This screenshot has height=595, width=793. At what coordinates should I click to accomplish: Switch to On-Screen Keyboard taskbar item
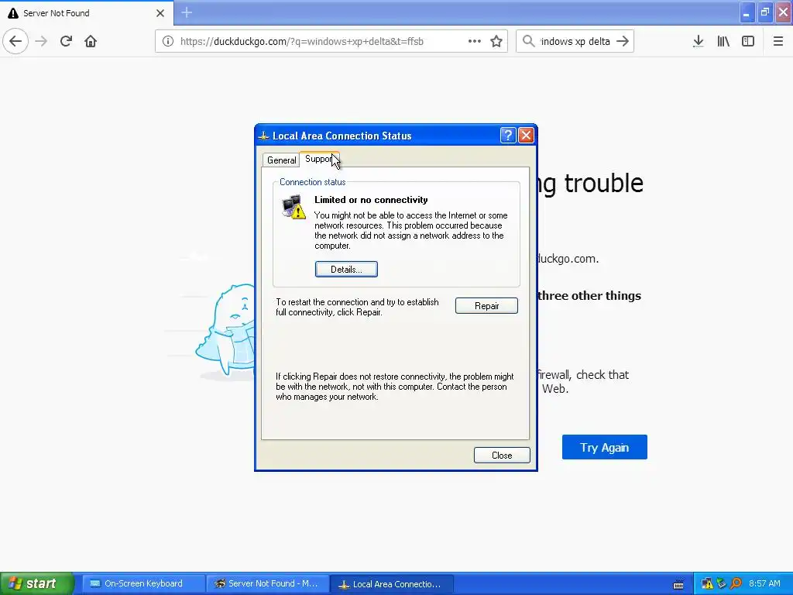[143, 584]
